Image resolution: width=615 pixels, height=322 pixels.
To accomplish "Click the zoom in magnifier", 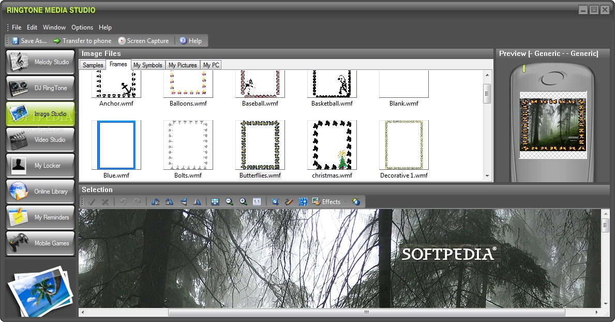I will (x=243, y=202).
